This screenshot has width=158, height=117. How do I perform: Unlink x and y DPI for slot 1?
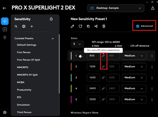pyautogui.click(x=103, y=56)
